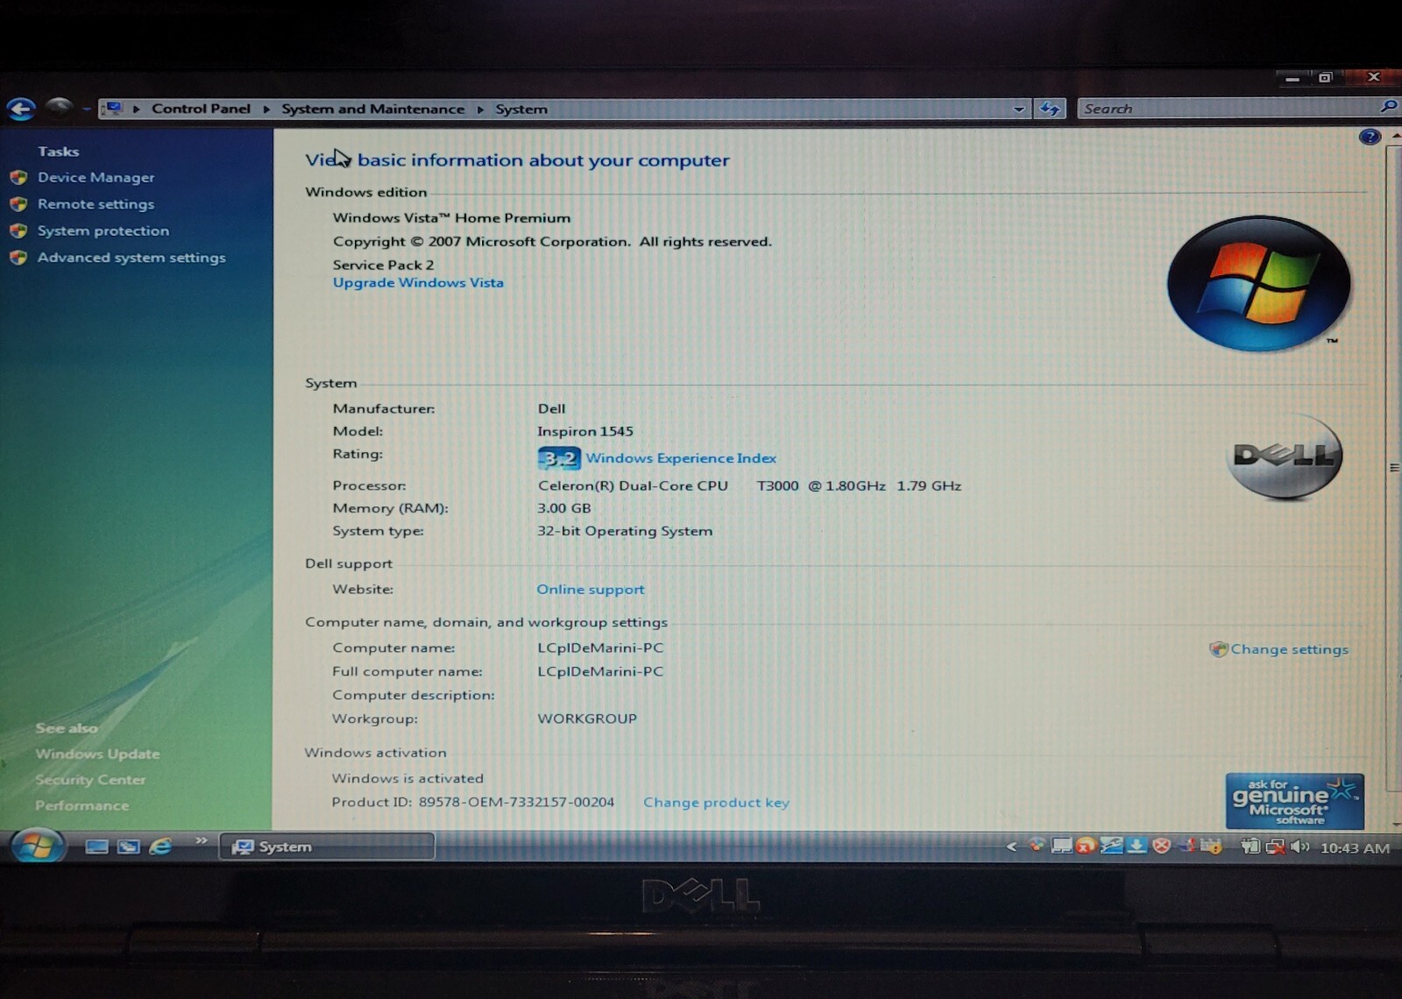Screen dimensions: 1402x999
Task: Click the red shield security alert tray icon
Action: coord(1162,847)
